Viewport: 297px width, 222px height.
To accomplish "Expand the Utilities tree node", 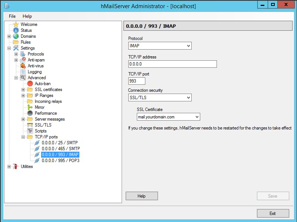I will (x=9, y=166).
